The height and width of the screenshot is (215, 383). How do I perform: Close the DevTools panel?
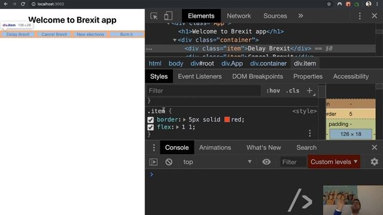[374, 16]
